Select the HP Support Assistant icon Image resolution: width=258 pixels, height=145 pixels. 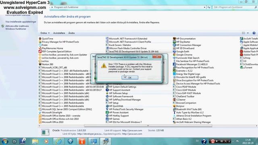(x=107, y=90)
